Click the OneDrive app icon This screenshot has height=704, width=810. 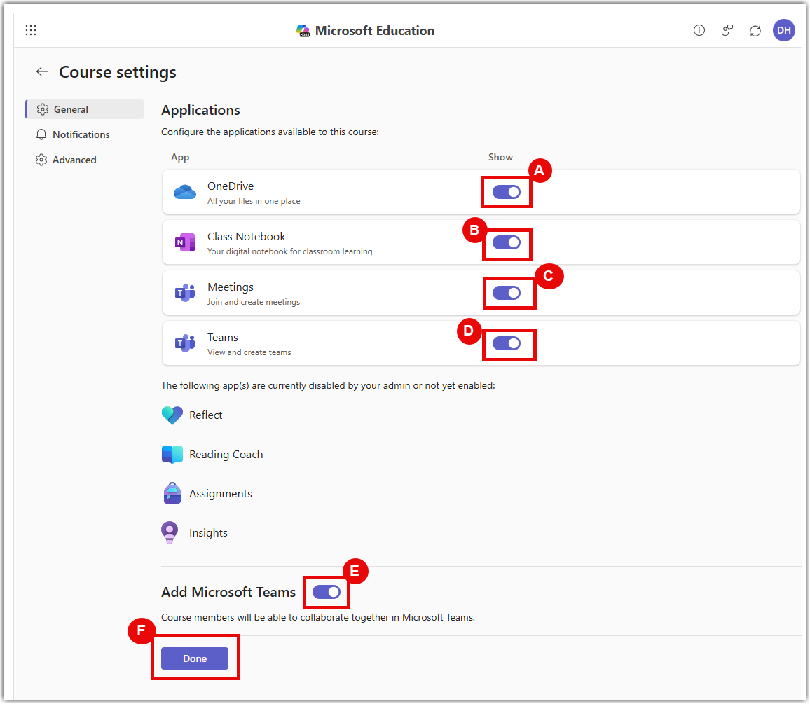pos(184,192)
